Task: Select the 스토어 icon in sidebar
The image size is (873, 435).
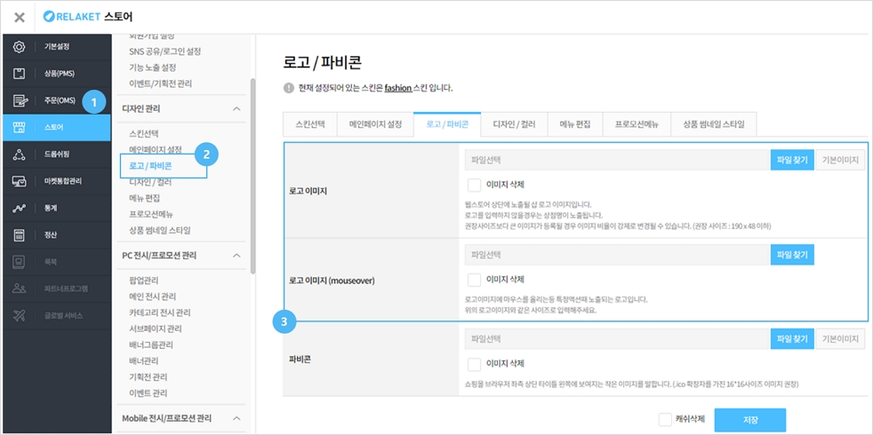Action: (x=19, y=128)
